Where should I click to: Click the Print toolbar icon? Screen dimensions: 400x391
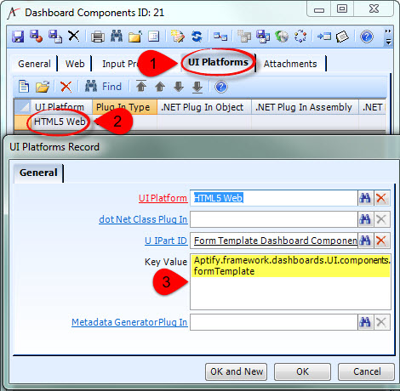98,37
